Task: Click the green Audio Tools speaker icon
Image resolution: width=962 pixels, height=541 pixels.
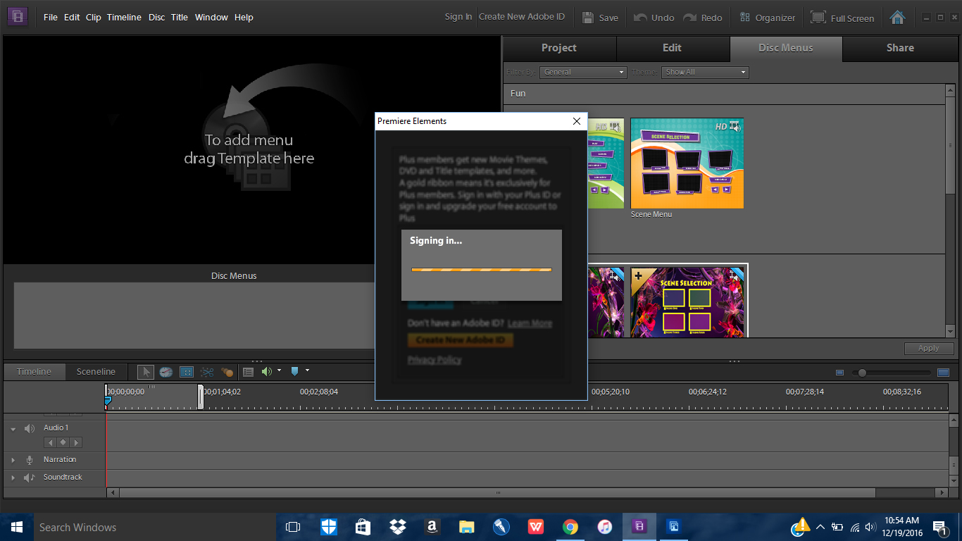Action: coord(266,371)
